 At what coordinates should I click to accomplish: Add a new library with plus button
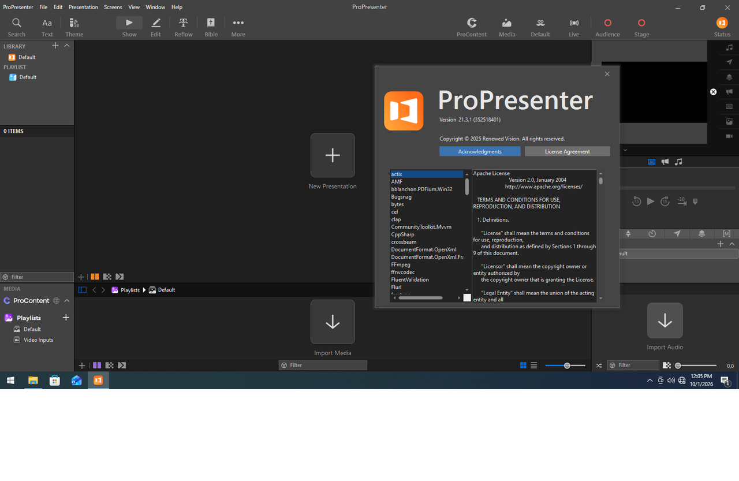55,46
